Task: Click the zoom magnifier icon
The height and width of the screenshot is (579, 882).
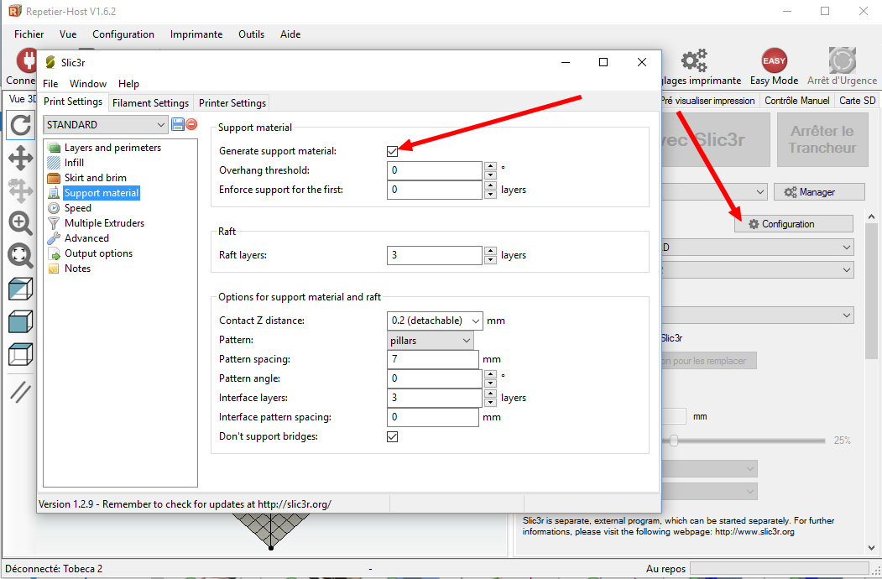Action: tap(20, 222)
